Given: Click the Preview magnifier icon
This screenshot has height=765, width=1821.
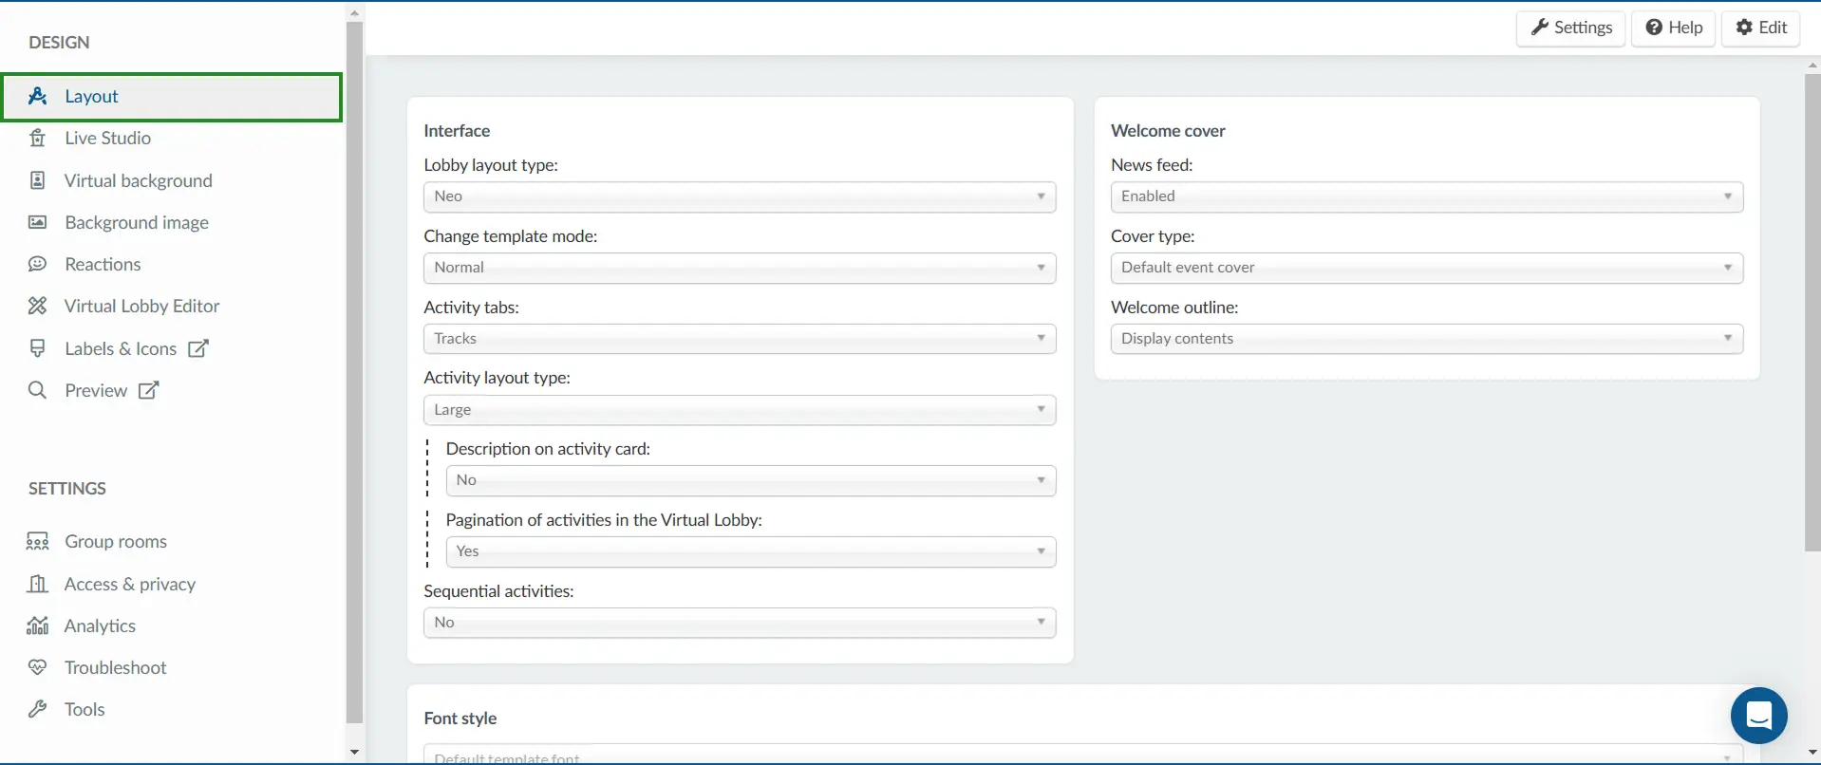Looking at the screenshot, I should coord(38,390).
